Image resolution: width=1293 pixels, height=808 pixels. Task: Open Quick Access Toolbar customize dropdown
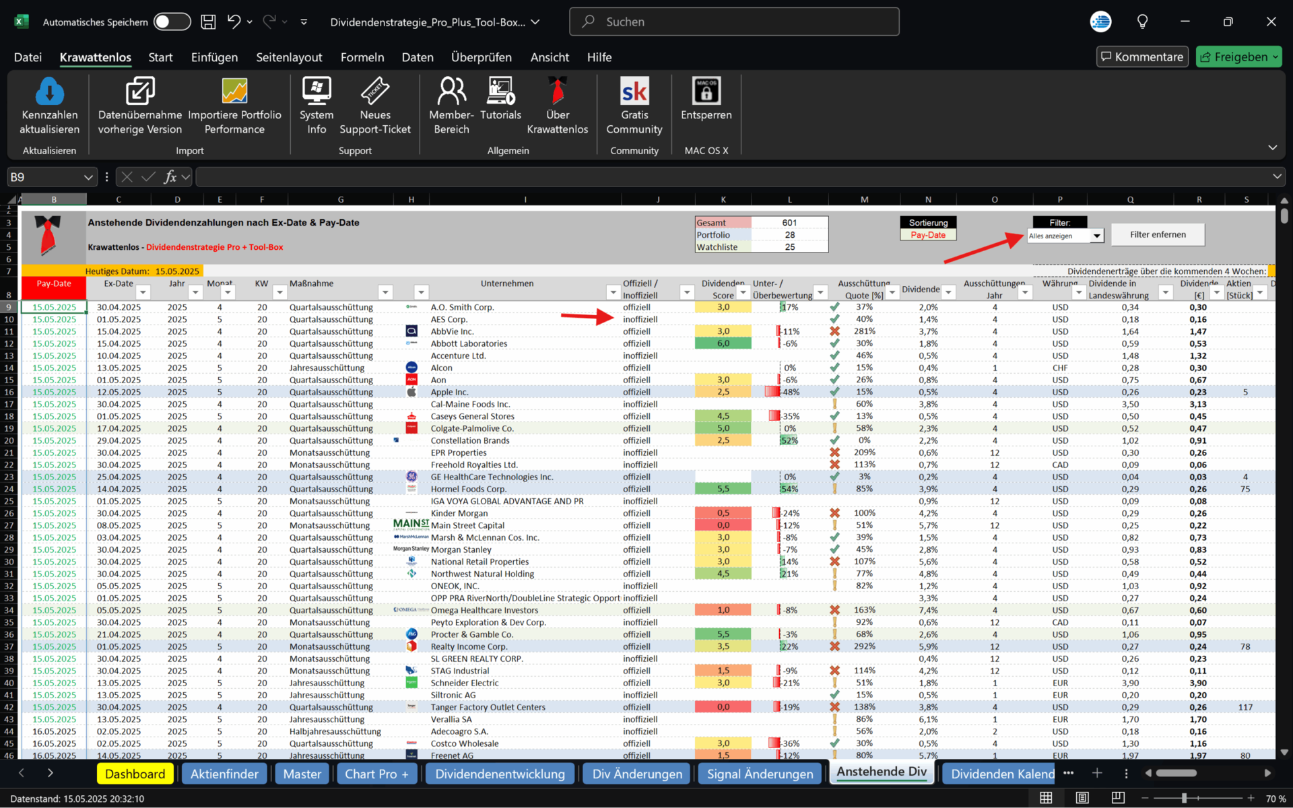coord(304,22)
